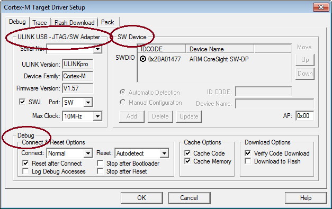Image resolution: width=332 pixels, height=209 pixels.
Task: Open the Flash Download tab
Action: coord(74,22)
